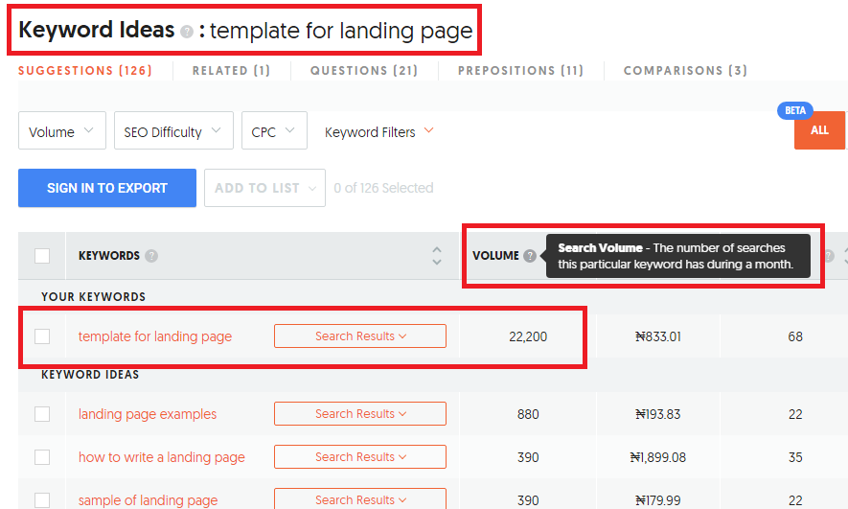Switch to the QUESTIONS (21) tab
848x509 pixels.
click(364, 71)
